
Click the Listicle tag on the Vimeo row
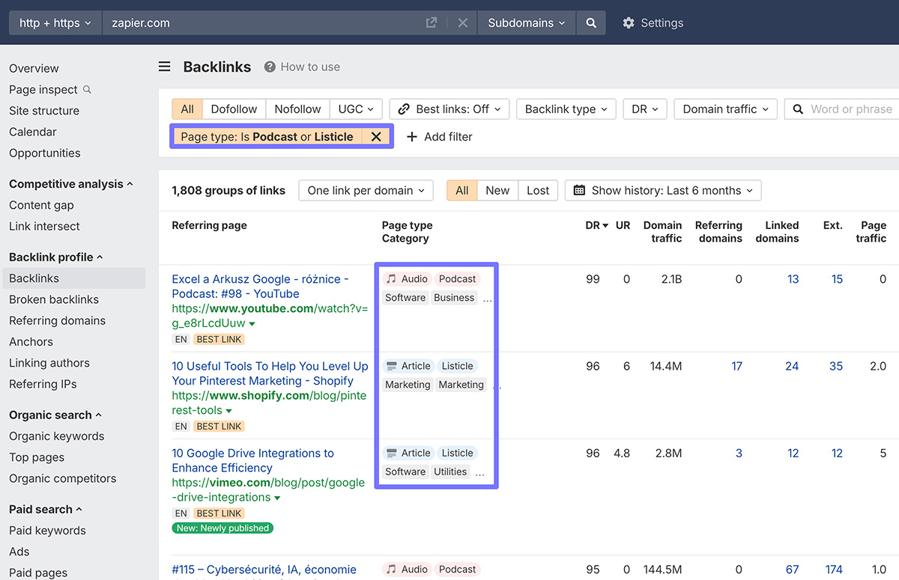coord(457,453)
